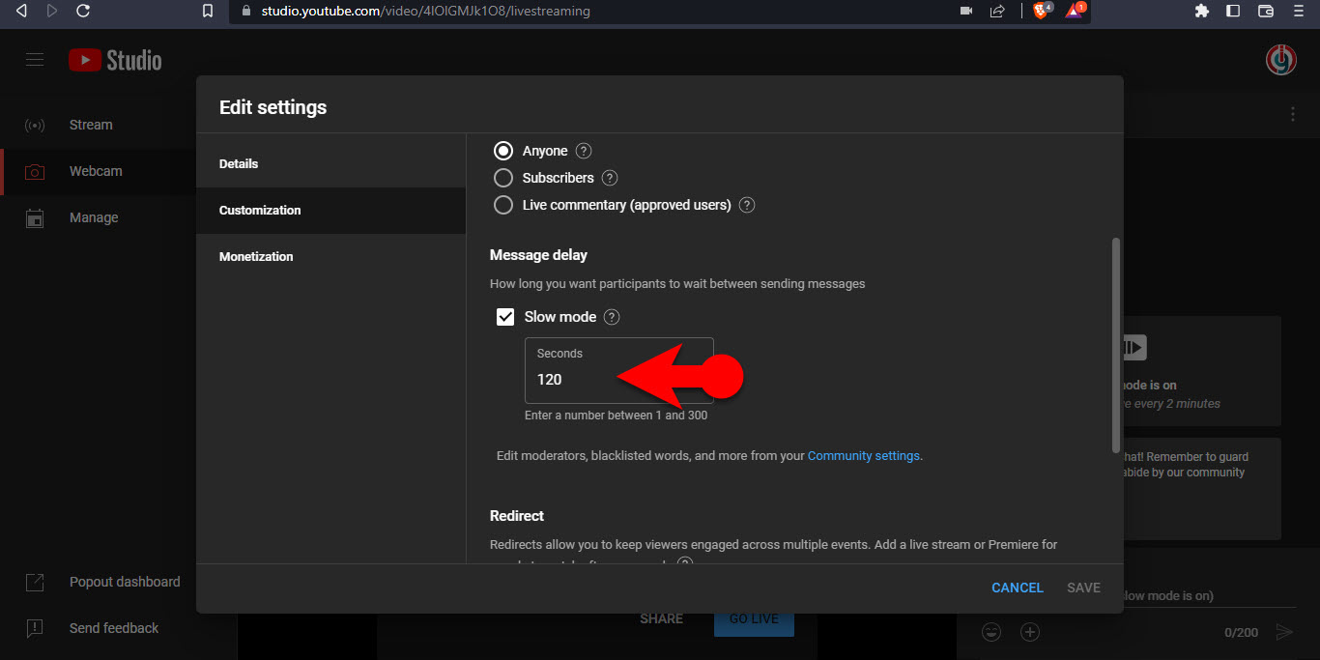Click the Send feedback icon
This screenshot has height=660, width=1320.
point(35,628)
